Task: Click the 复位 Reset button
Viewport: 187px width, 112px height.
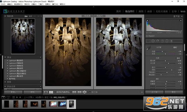Action: (x=174, y=92)
